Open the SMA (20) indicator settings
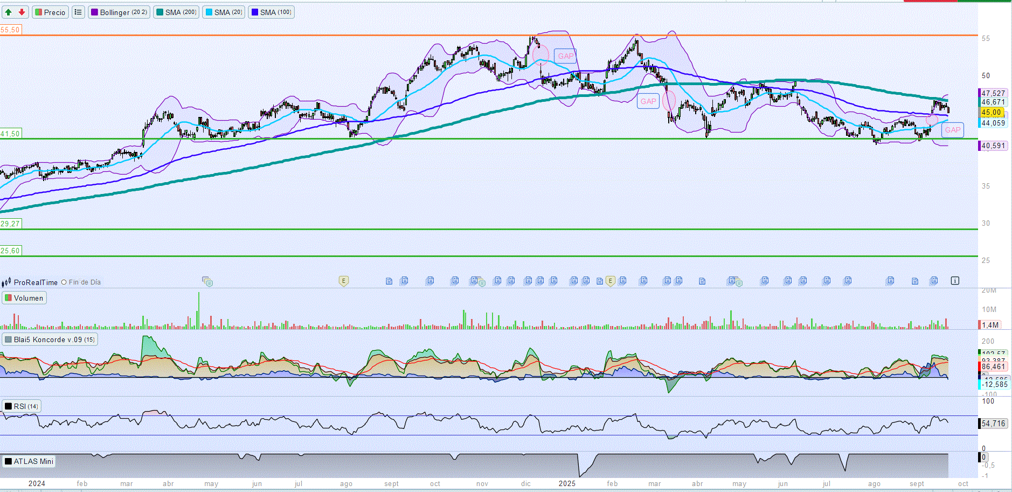Screen dimensions: 1012x492 pyautogui.click(x=224, y=12)
